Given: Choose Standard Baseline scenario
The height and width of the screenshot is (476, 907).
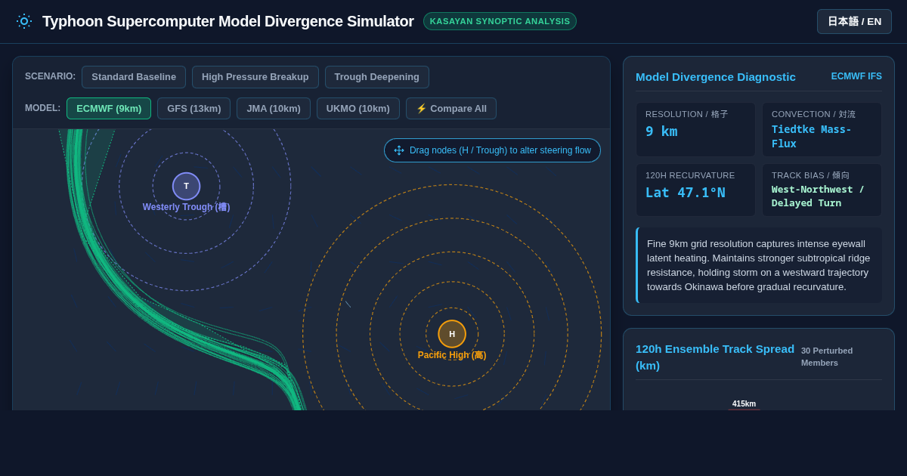Looking at the screenshot, I should (134, 77).
